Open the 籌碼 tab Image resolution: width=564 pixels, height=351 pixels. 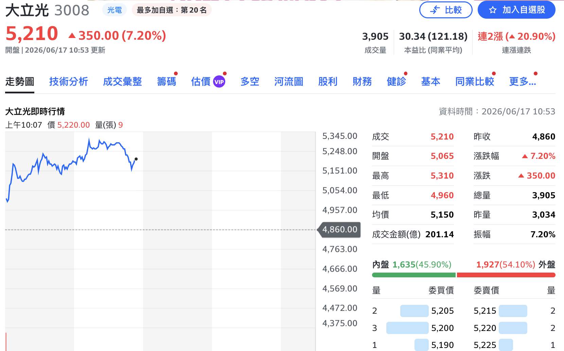(166, 81)
